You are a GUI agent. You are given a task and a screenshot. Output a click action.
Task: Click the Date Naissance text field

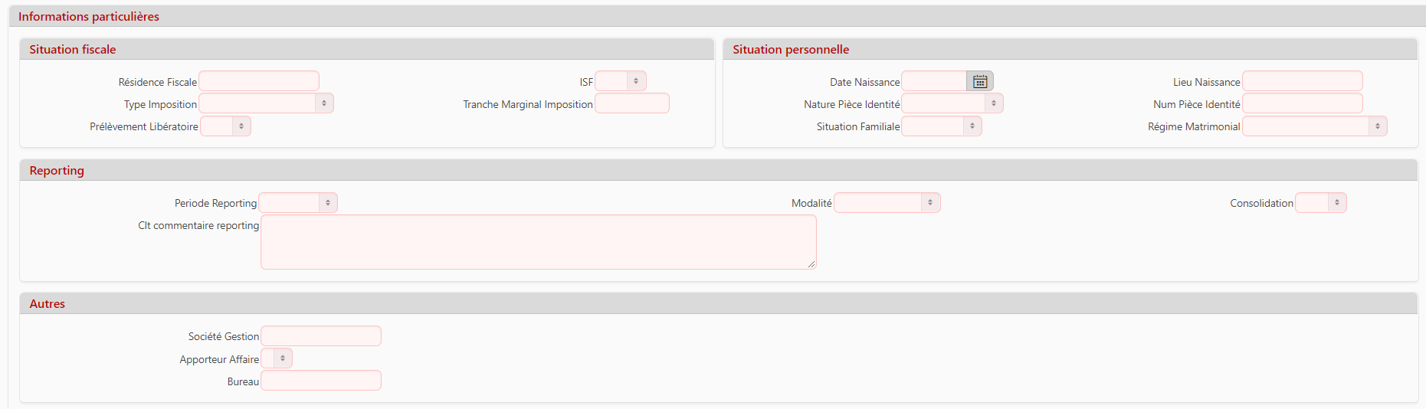[x=934, y=81]
